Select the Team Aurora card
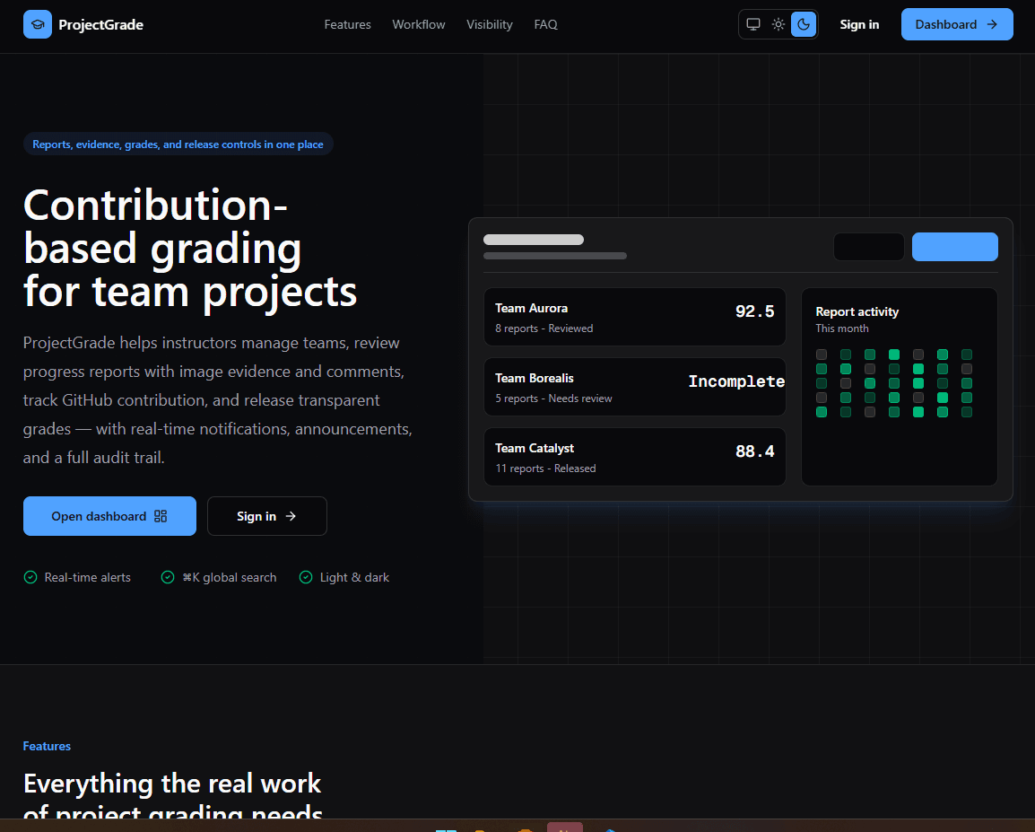The height and width of the screenshot is (832, 1035). click(635, 317)
